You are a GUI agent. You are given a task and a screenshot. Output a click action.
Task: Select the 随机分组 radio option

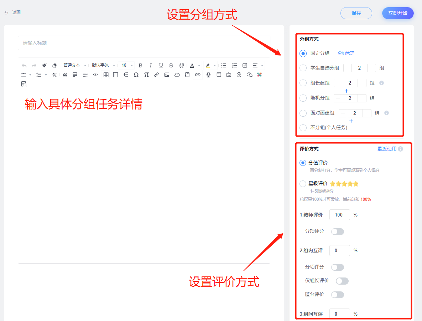point(303,98)
